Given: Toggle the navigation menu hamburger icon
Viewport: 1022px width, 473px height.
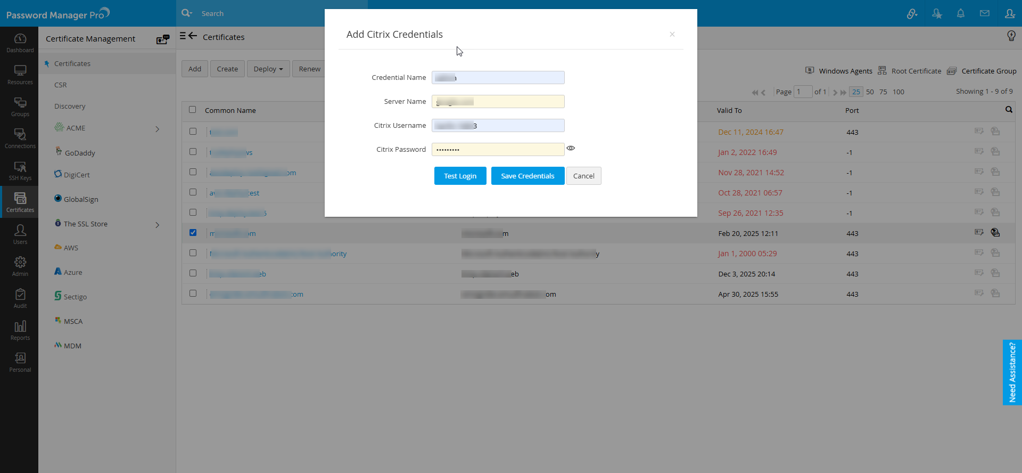Looking at the screenshot, I should point(183,36).
